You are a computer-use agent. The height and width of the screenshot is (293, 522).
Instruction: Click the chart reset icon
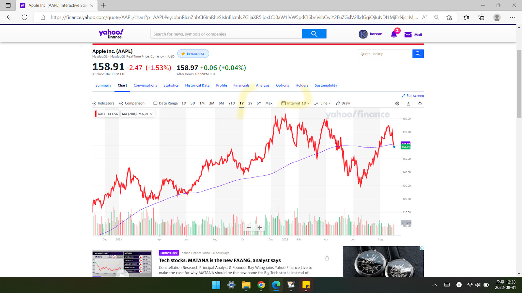point(420,104)
